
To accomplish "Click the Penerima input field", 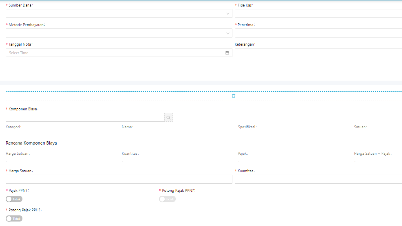I will click(x=318, y=33).
